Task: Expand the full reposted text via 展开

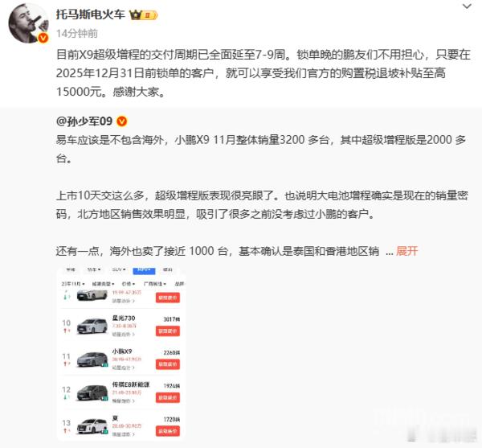Action: pos(406,251)
